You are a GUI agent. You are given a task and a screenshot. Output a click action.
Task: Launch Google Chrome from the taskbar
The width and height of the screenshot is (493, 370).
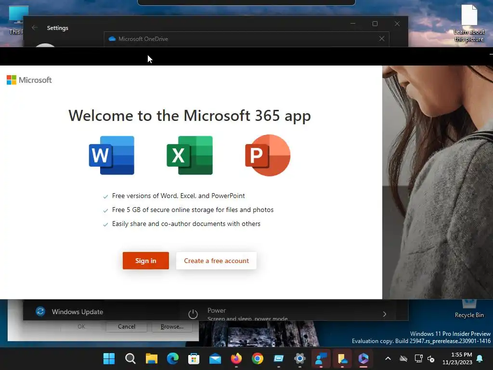pos(258,358)
